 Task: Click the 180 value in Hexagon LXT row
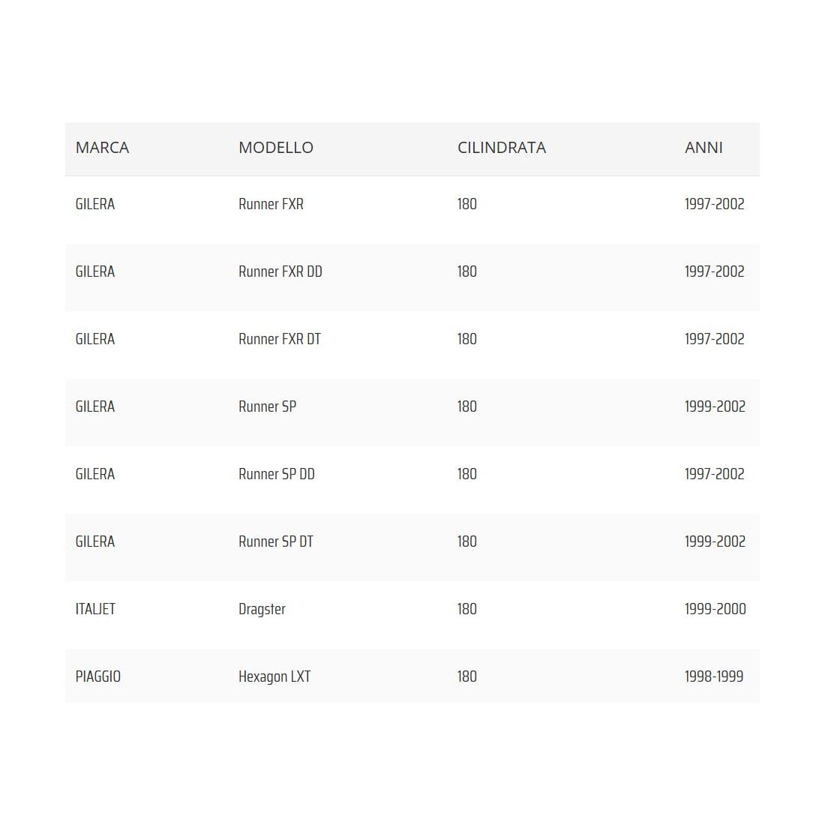466,676
